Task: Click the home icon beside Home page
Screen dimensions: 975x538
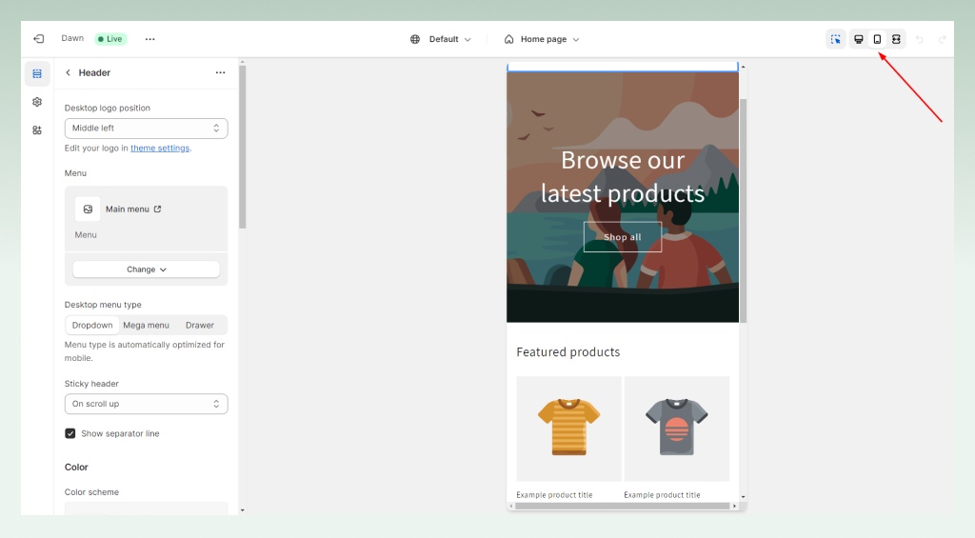Action: (x=508, y=39)
